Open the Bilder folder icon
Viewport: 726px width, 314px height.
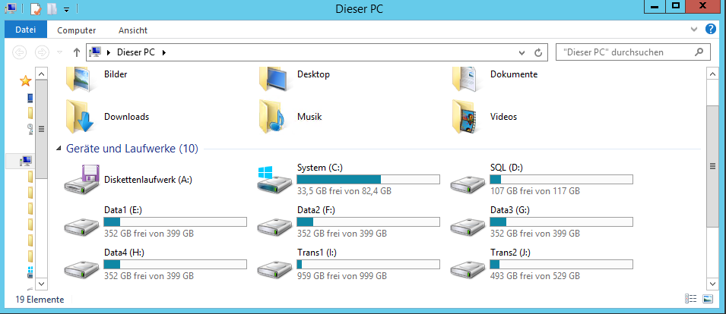pos(81,78)
